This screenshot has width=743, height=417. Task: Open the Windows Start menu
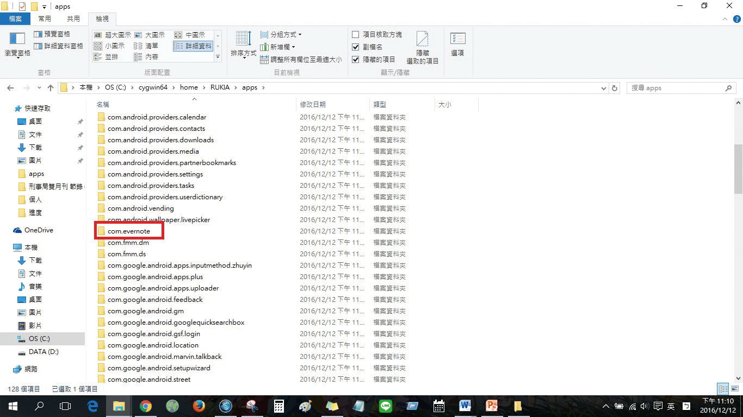coord(12,406)
